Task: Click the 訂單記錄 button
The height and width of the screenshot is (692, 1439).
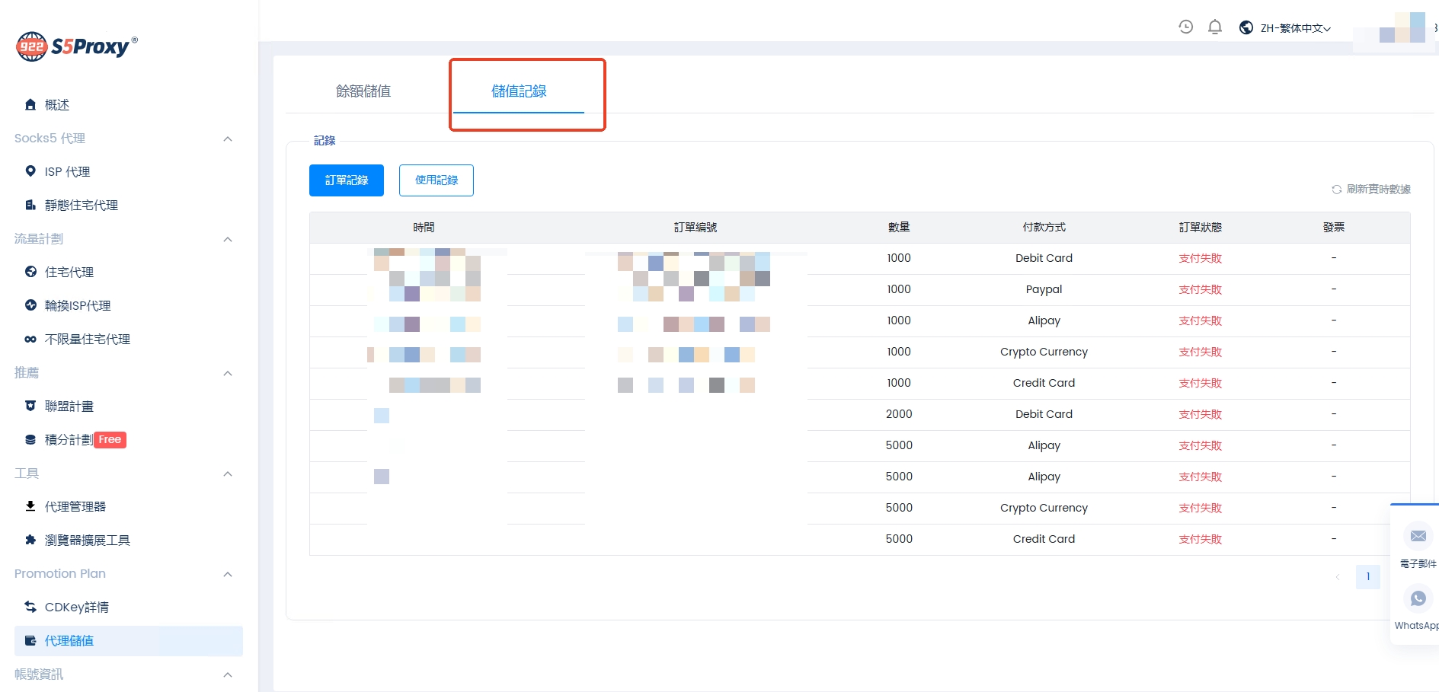Action: 347,180
